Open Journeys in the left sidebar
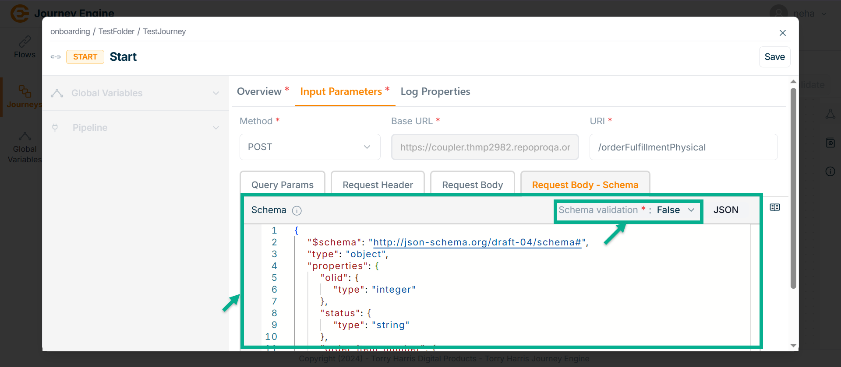 click(x=25, y=97)
